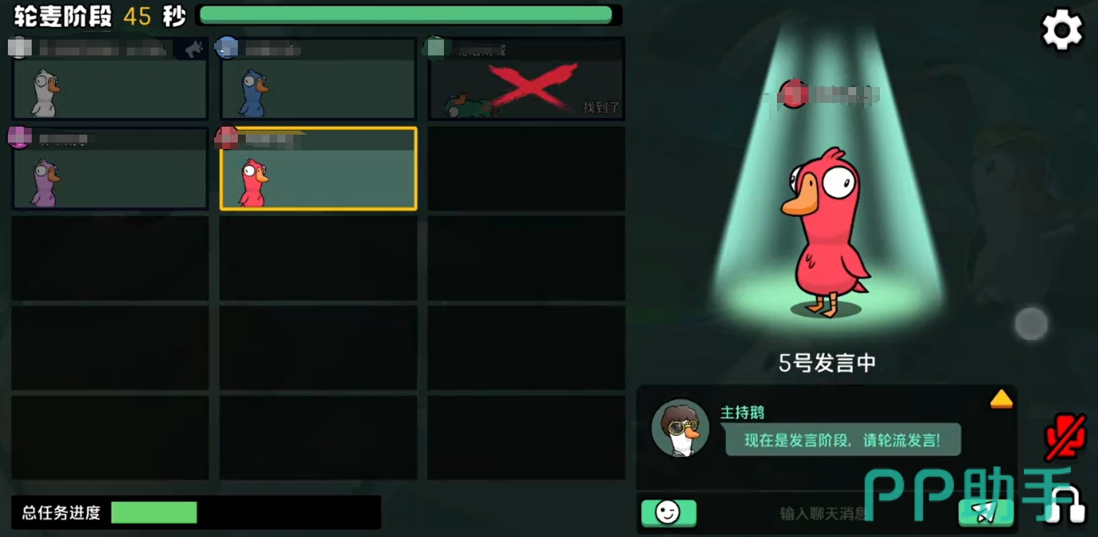The width and height of the screenshot is (1098, 537).
Task: Click the green speaking timer bar
Action: pos(406,15)
